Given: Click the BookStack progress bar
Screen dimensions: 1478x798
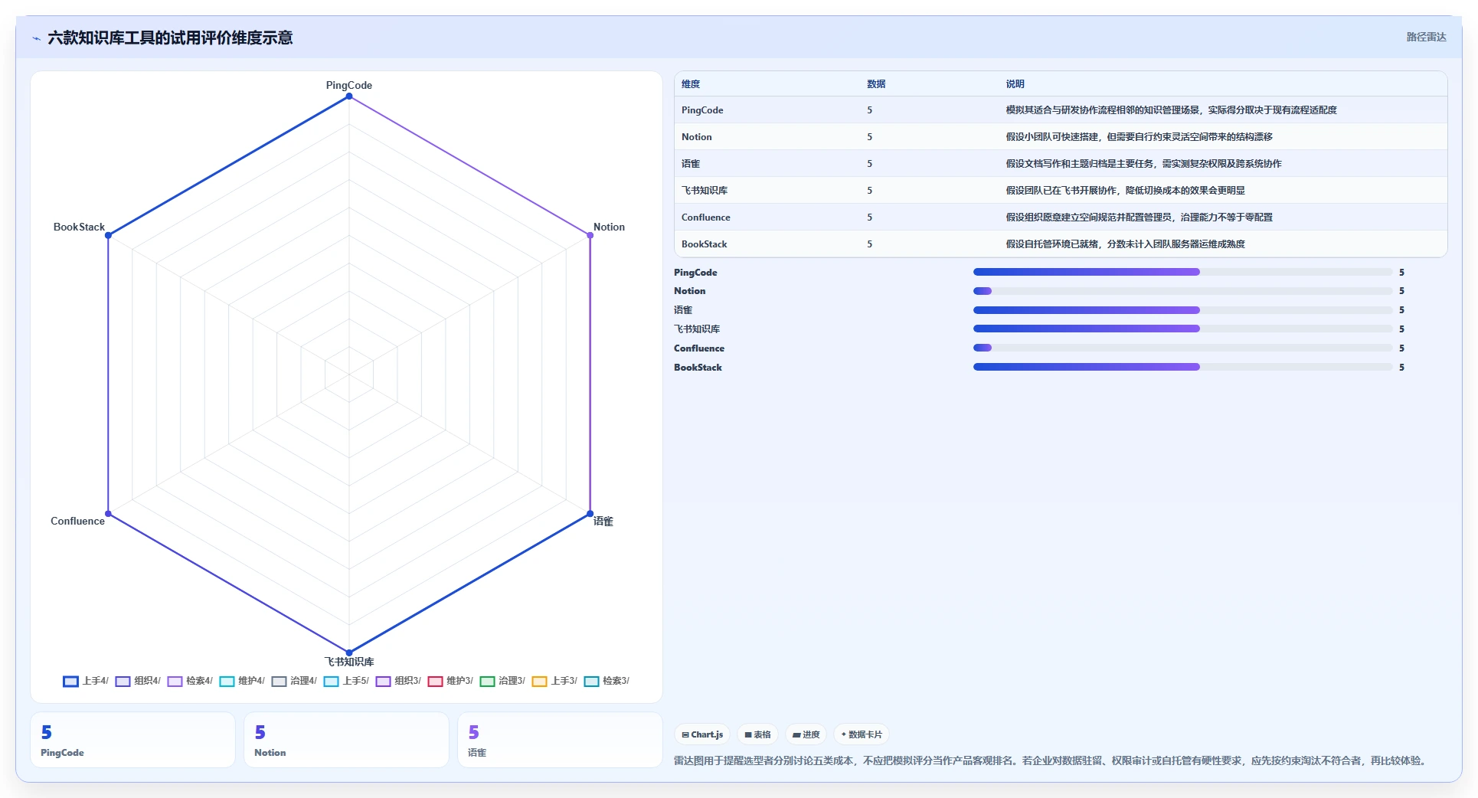Looking at the screenshot, I should point(1182,367).
